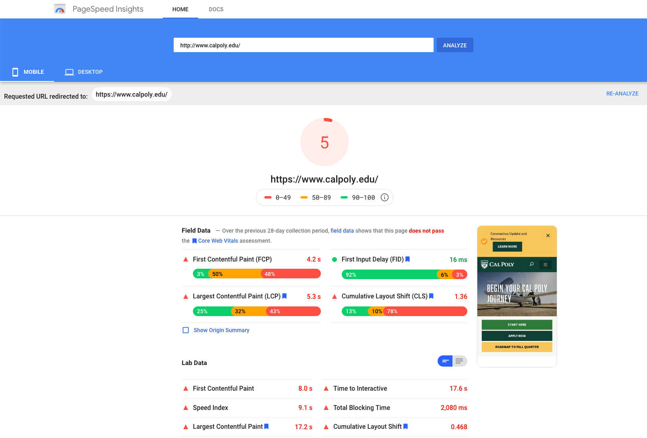
Task: Open the HOME tab
Action: click(181, 9)
